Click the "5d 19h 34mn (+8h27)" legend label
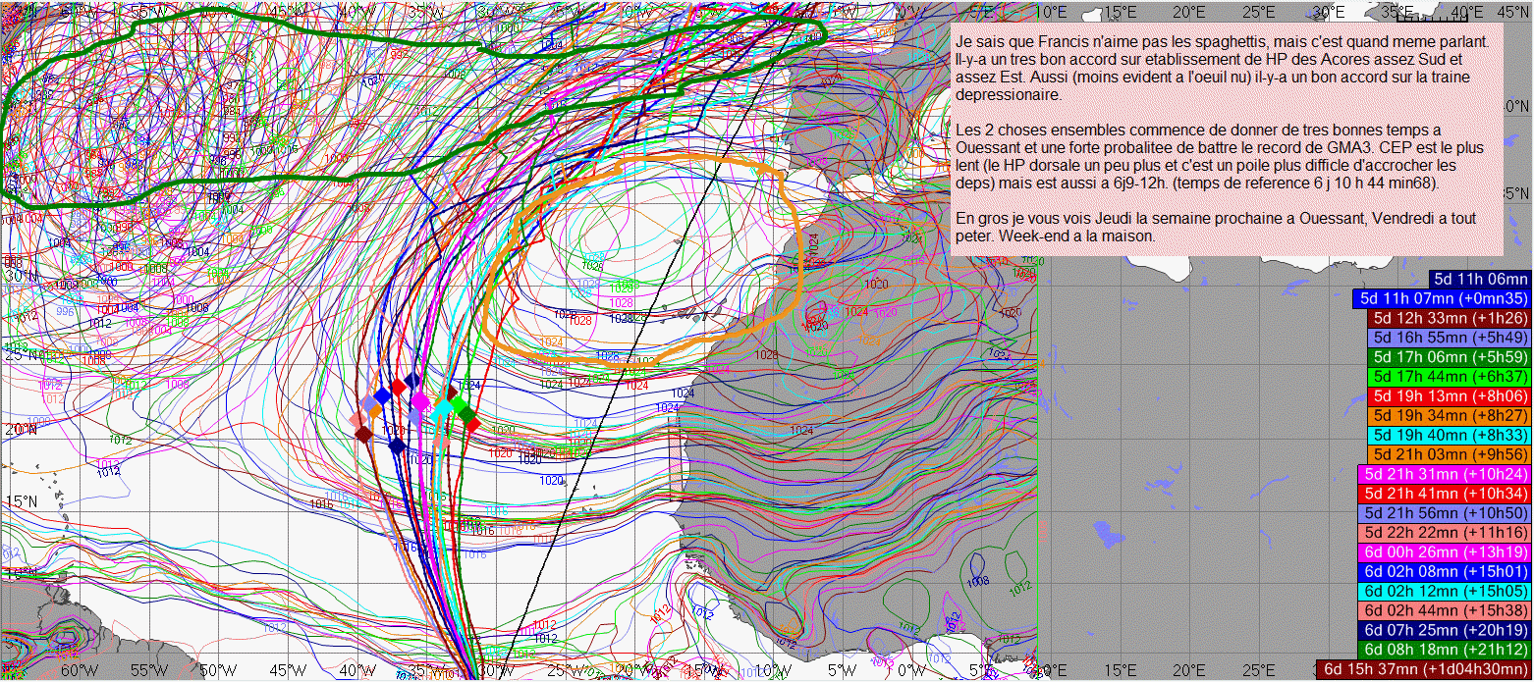 click(1450, 415)
